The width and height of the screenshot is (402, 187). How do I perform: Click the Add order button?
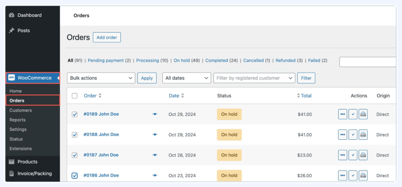click(107, 37)
